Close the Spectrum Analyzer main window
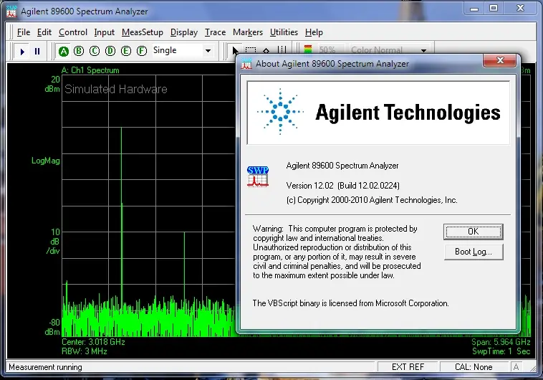The height and width of the screenshot is (380, 543). pyautogui.click(x=520, y=9)
